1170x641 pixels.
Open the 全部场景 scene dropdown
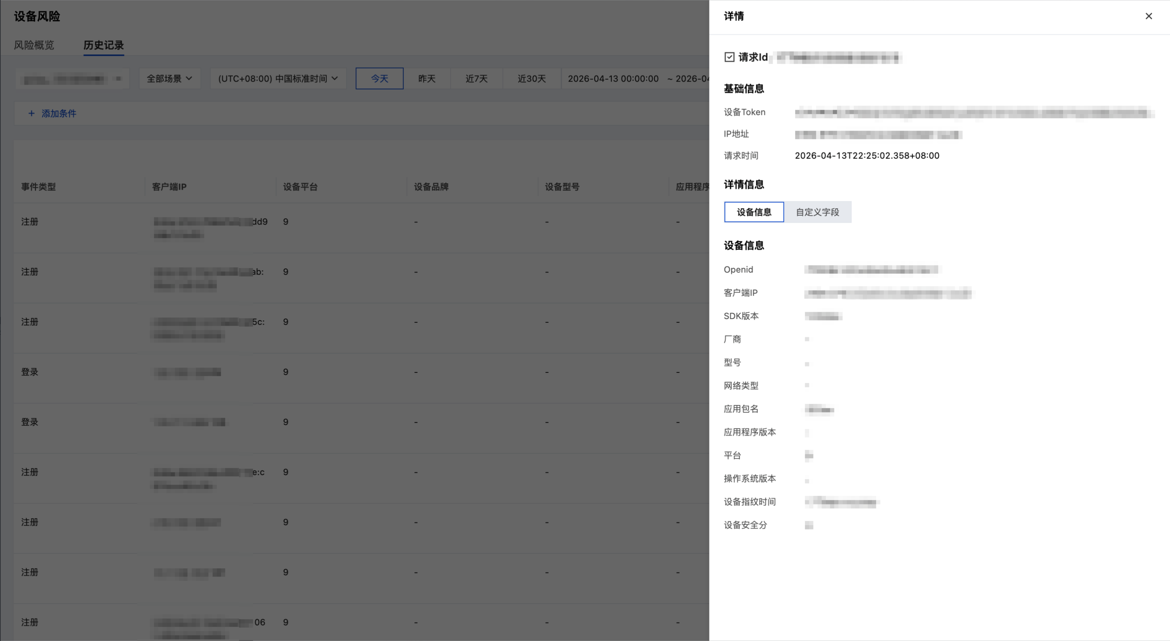coord(169,78)
